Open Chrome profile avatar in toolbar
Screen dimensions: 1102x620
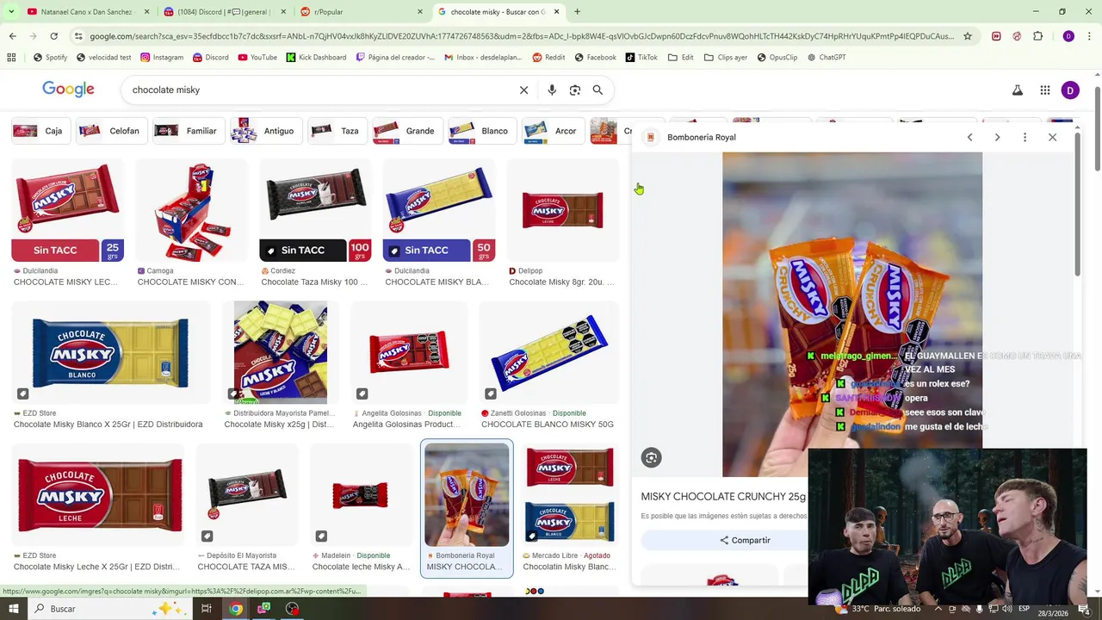[x=1068, y=36]
